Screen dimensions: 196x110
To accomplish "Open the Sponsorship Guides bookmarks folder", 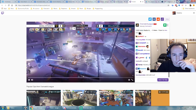I will pyautogui.click(x=22, y=9).
